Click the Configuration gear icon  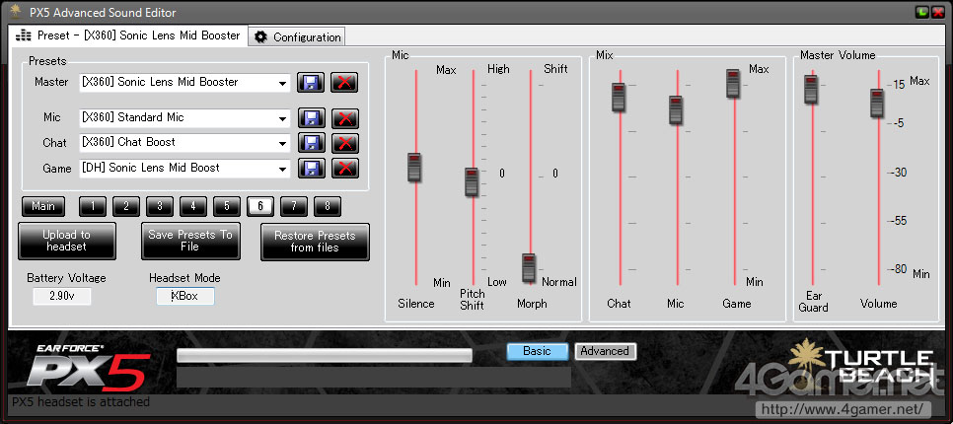(x=260, y=37)
